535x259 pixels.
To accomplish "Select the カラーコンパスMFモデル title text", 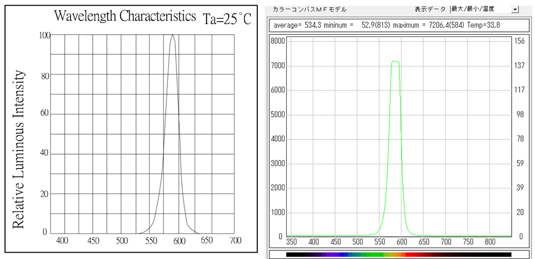I will point(309,9).
